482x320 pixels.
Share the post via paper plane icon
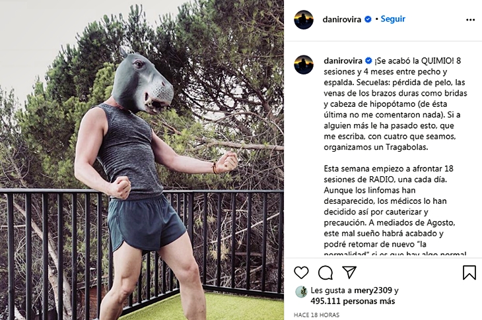point(349,272)
